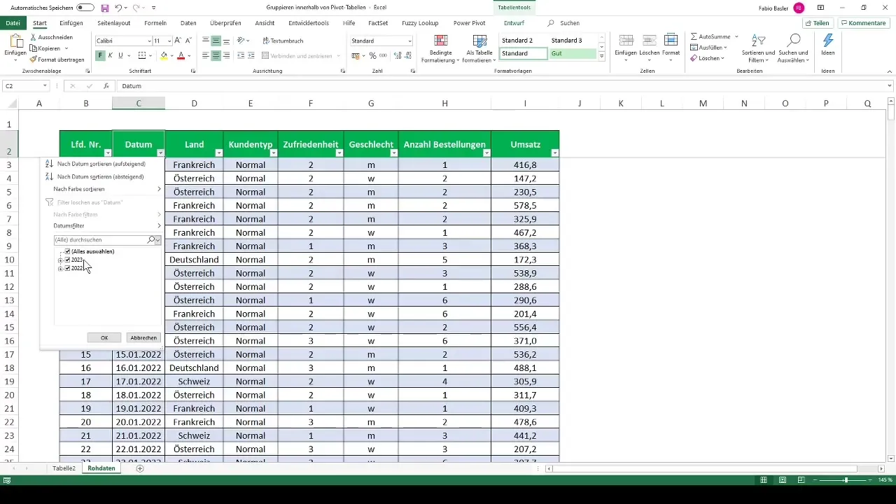The height and width of the screenshot is (504, 896).
Task: Expand the 2022 tree node
Action: 60,268
